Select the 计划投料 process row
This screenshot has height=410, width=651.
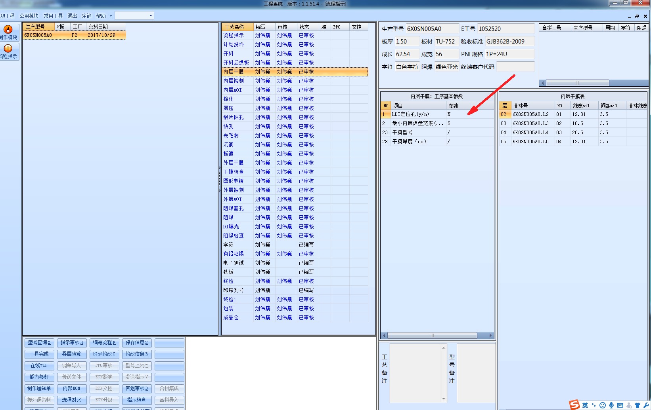coord(295,45)
